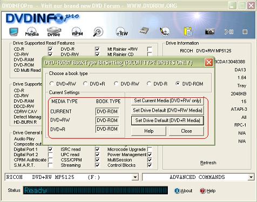
Task: Click the drive tray icon
Action: [x=144, y=31]
